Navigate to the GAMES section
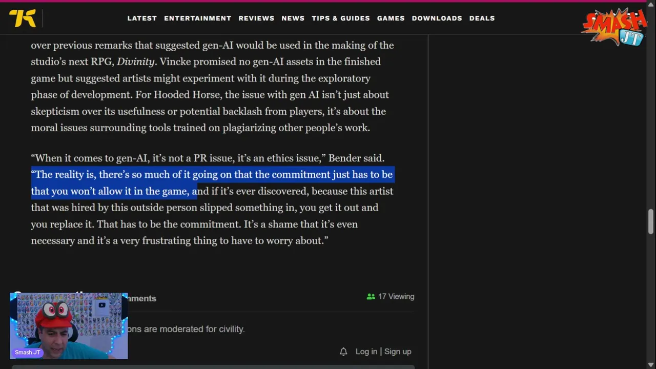 point(391,18)
